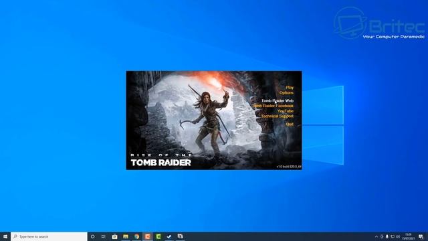This screenshot has width=428, height=241.
Task: Open File Explorer from the taskbar
Action: coord(126,236)
